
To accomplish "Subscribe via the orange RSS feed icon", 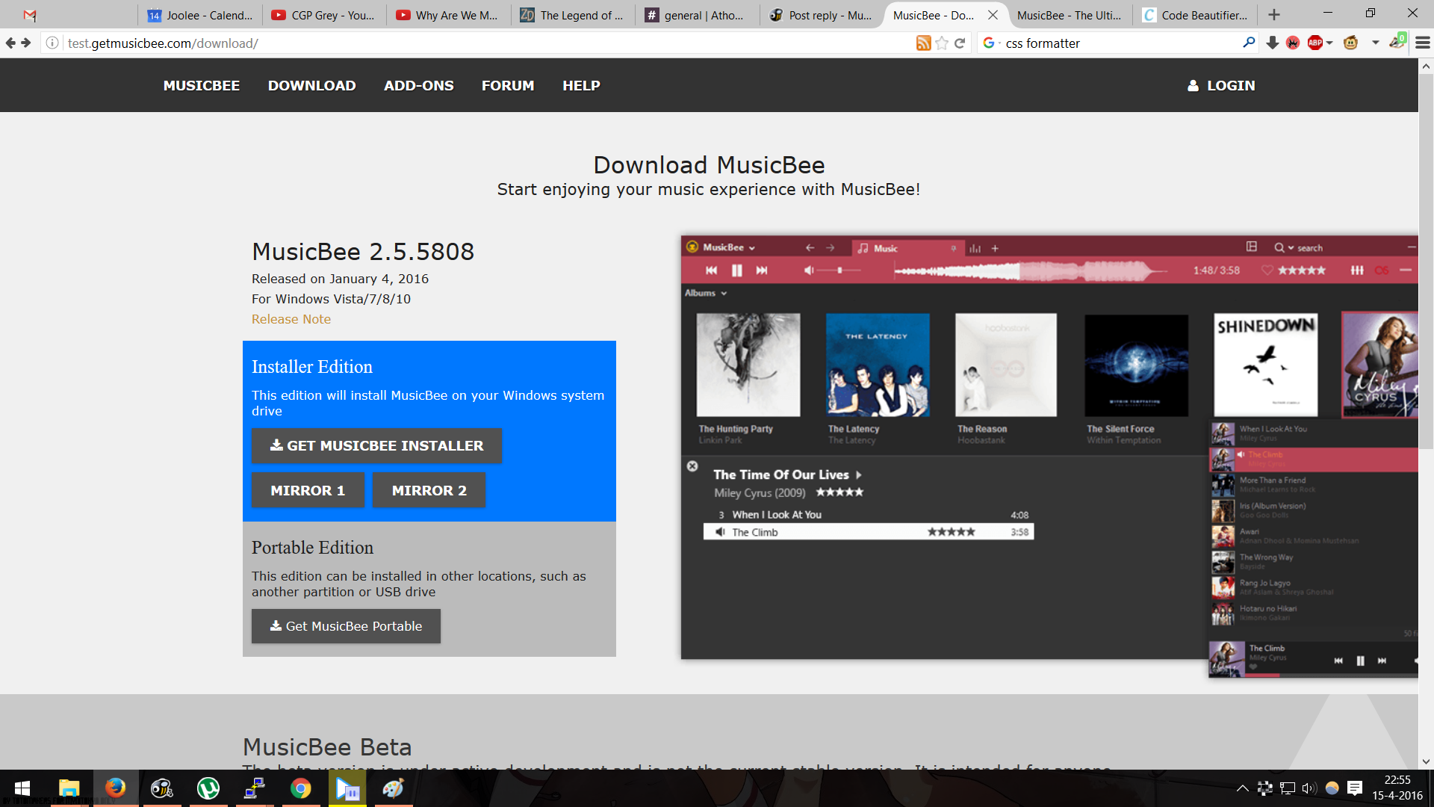I will [924, 43].
